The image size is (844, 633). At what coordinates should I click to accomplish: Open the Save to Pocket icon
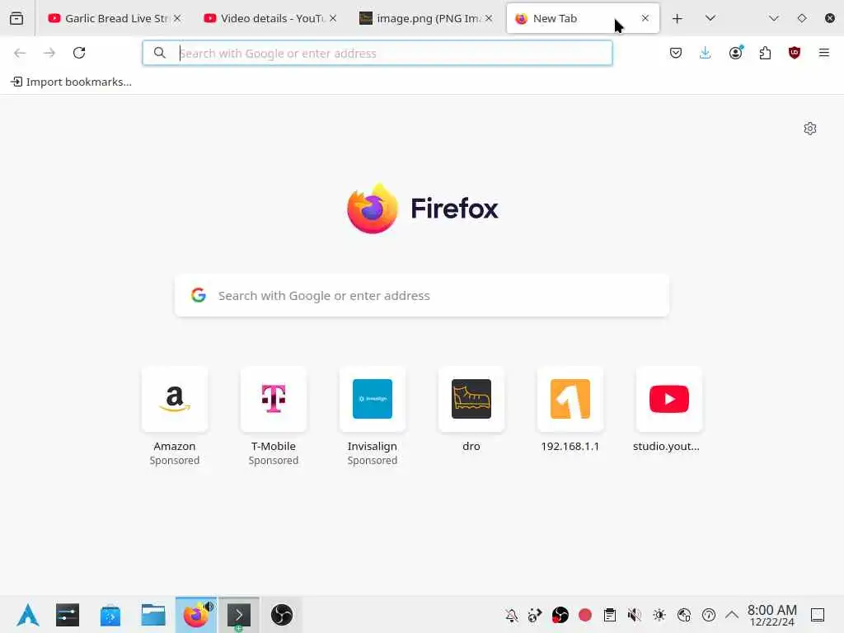676,53
